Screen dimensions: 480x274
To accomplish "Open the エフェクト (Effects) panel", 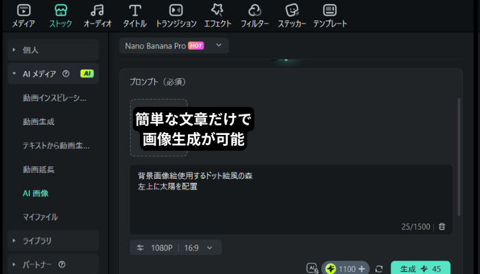I will pyautogui.click(x=217, y=15).
